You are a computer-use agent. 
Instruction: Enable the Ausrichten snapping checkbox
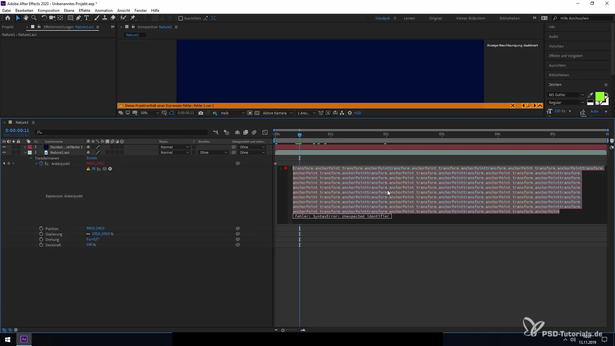point(181,18)
